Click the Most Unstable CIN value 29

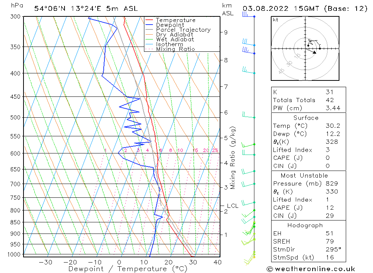pyautogui.click(x=330, y=216)
